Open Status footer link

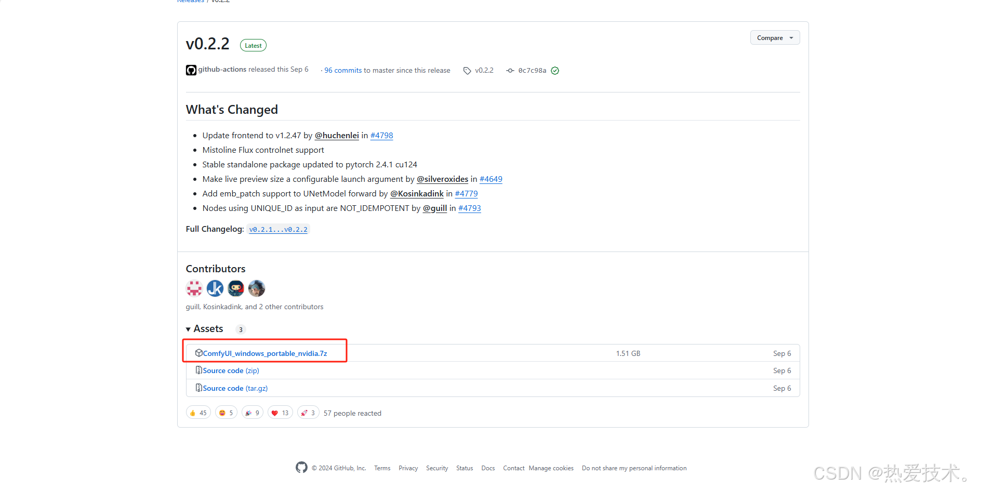click(x=465, y=469)
